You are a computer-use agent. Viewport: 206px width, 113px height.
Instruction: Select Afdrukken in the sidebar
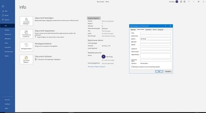coord(7,39)
